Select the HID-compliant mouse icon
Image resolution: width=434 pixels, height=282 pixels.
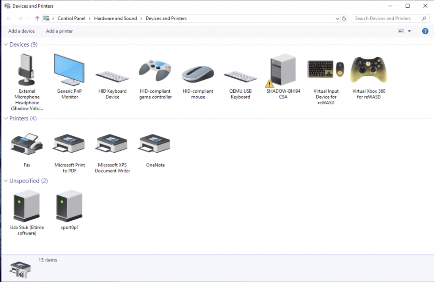coord(197,74)
